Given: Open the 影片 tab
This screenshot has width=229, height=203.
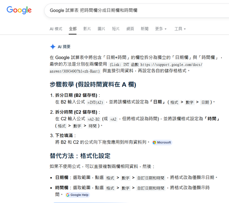Looking at the screenshot, I should point(87,29).
